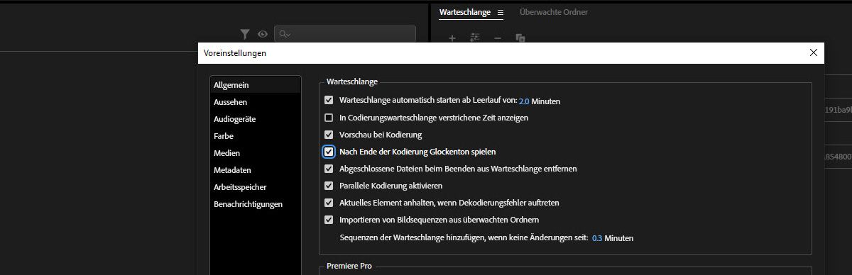
Task: Toggle the Glockenton spielen checkbox
Action: pos(329,152)
